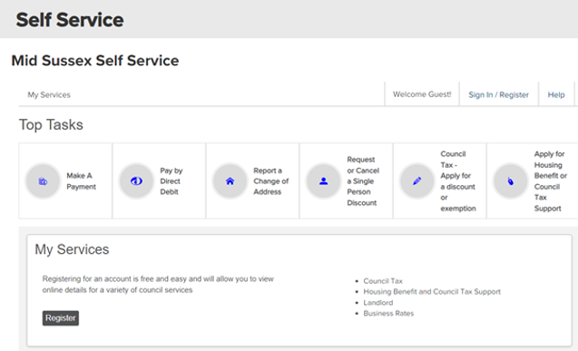
Task: Open Council Tax - Apply for a discount text
Action: point(458,181)
